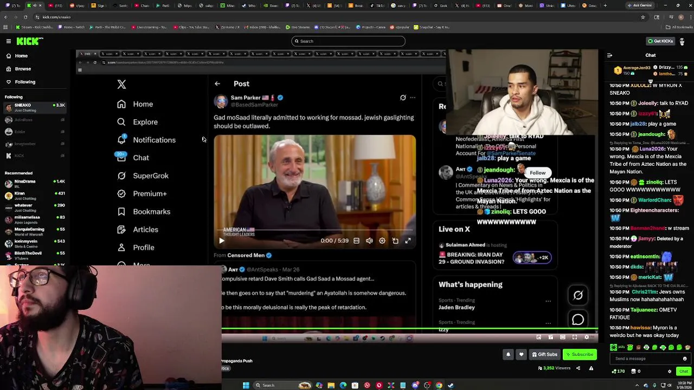Switch Kick player to theater mode
The height and width of the screenshot is (390, 694).
coord(563,337)
